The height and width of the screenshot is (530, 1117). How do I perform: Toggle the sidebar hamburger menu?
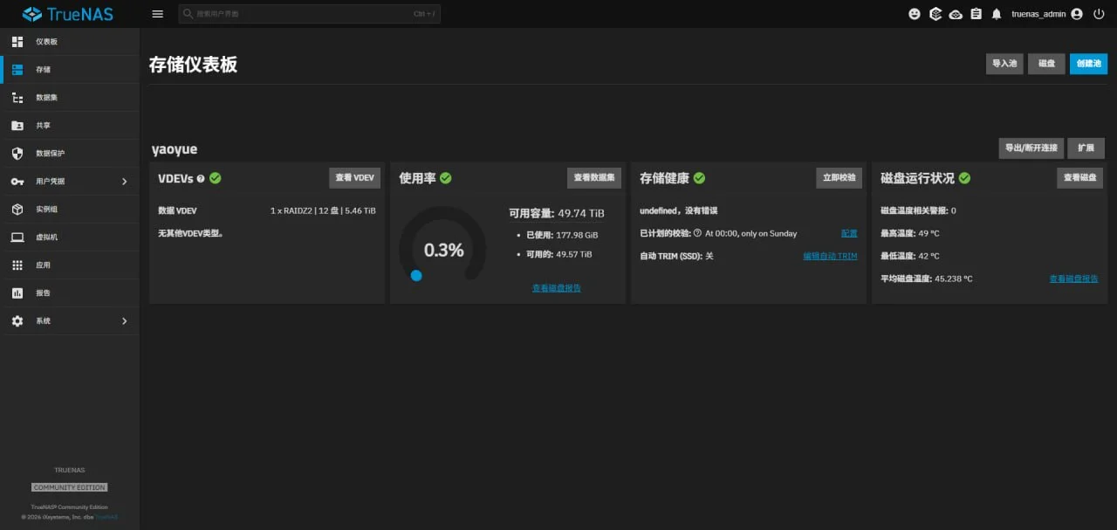157,14
